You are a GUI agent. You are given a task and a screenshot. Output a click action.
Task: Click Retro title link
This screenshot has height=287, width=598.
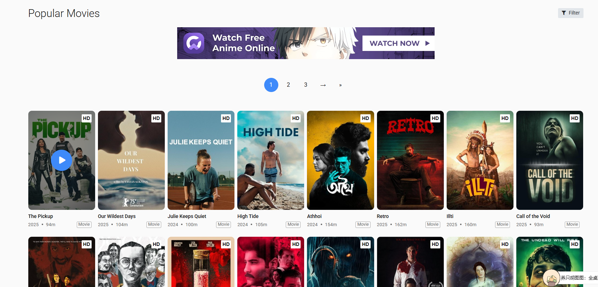[x=383, y=216]
